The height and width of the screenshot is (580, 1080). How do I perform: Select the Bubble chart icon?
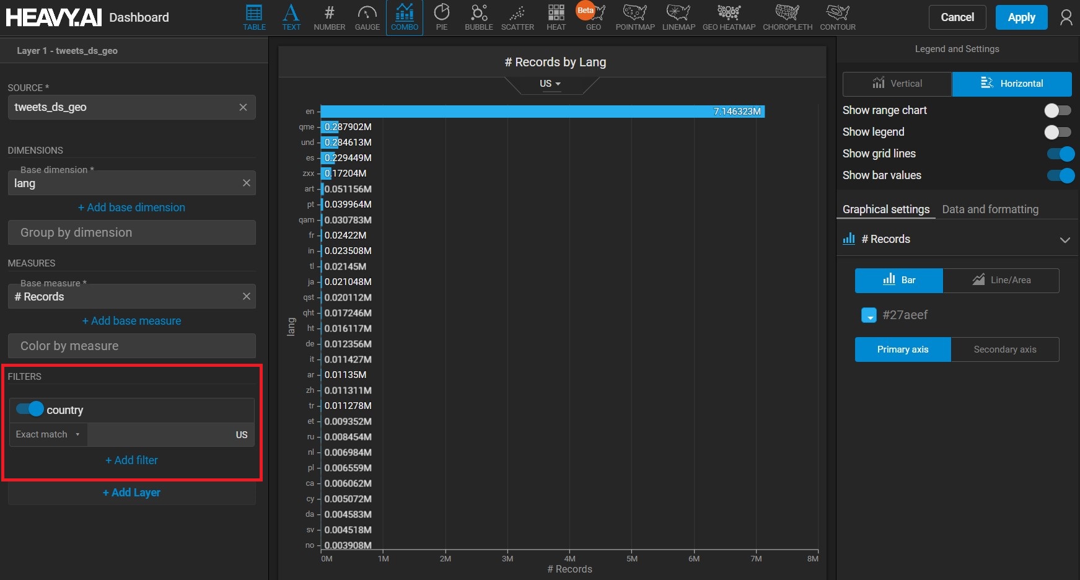pos(478,17)
